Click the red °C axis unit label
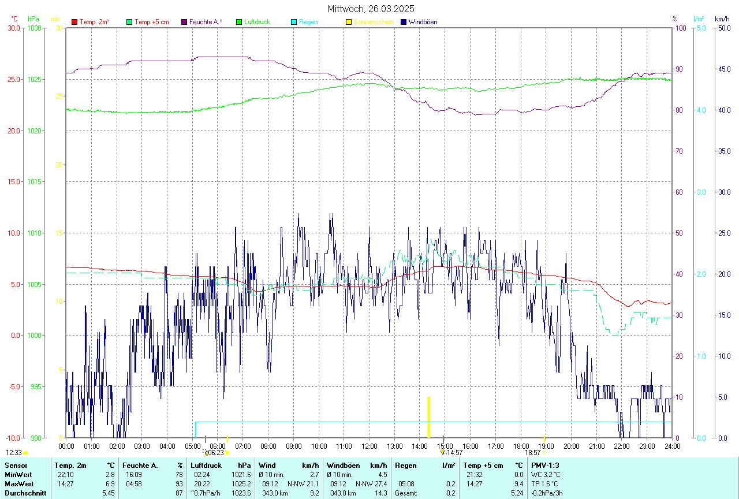The height and width of the screenshot is (499, 739). pyautogui.click(x=14, y=19)
